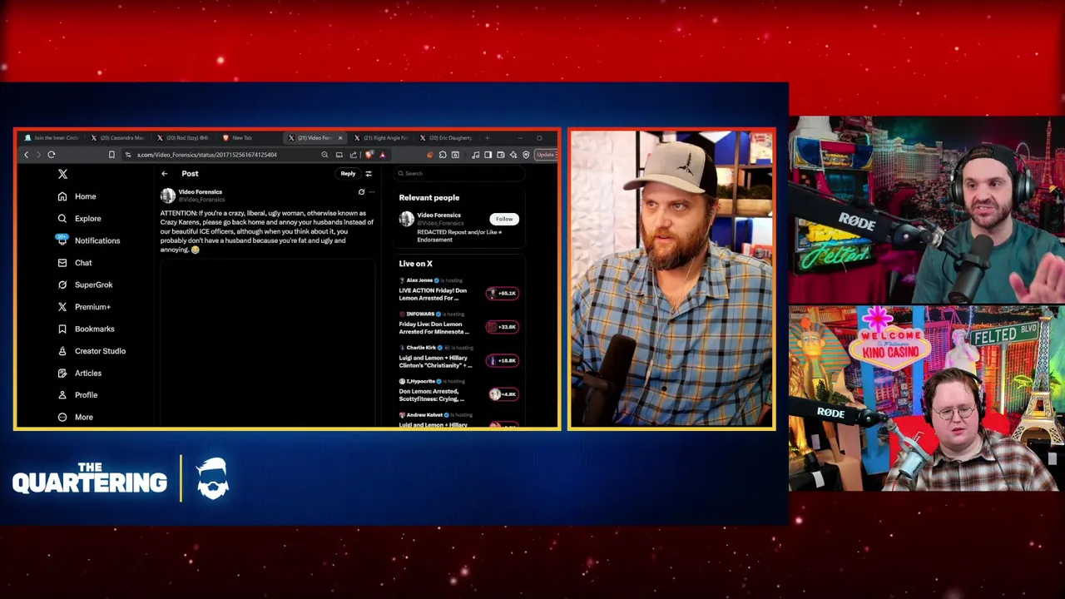Screen dimensions: 1065x599
Task: Click the zoom magnifier in address bar
Action: [324, 155]
